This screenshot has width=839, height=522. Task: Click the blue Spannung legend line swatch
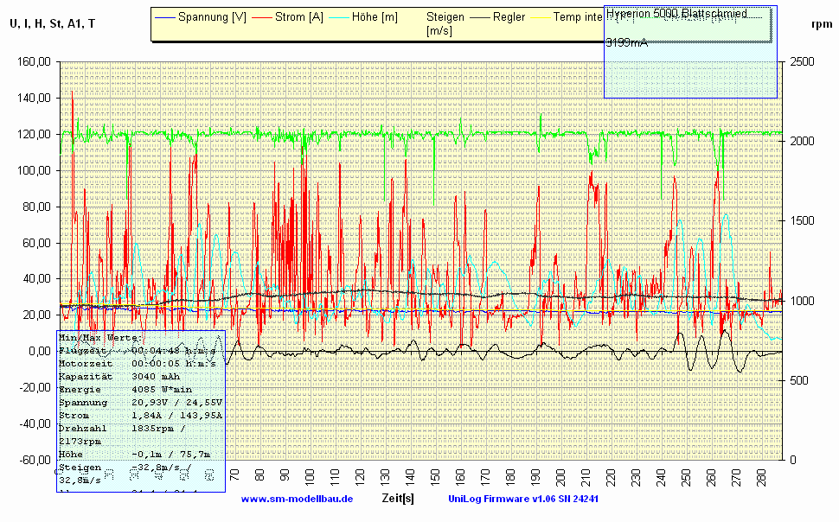click(165, 17)
